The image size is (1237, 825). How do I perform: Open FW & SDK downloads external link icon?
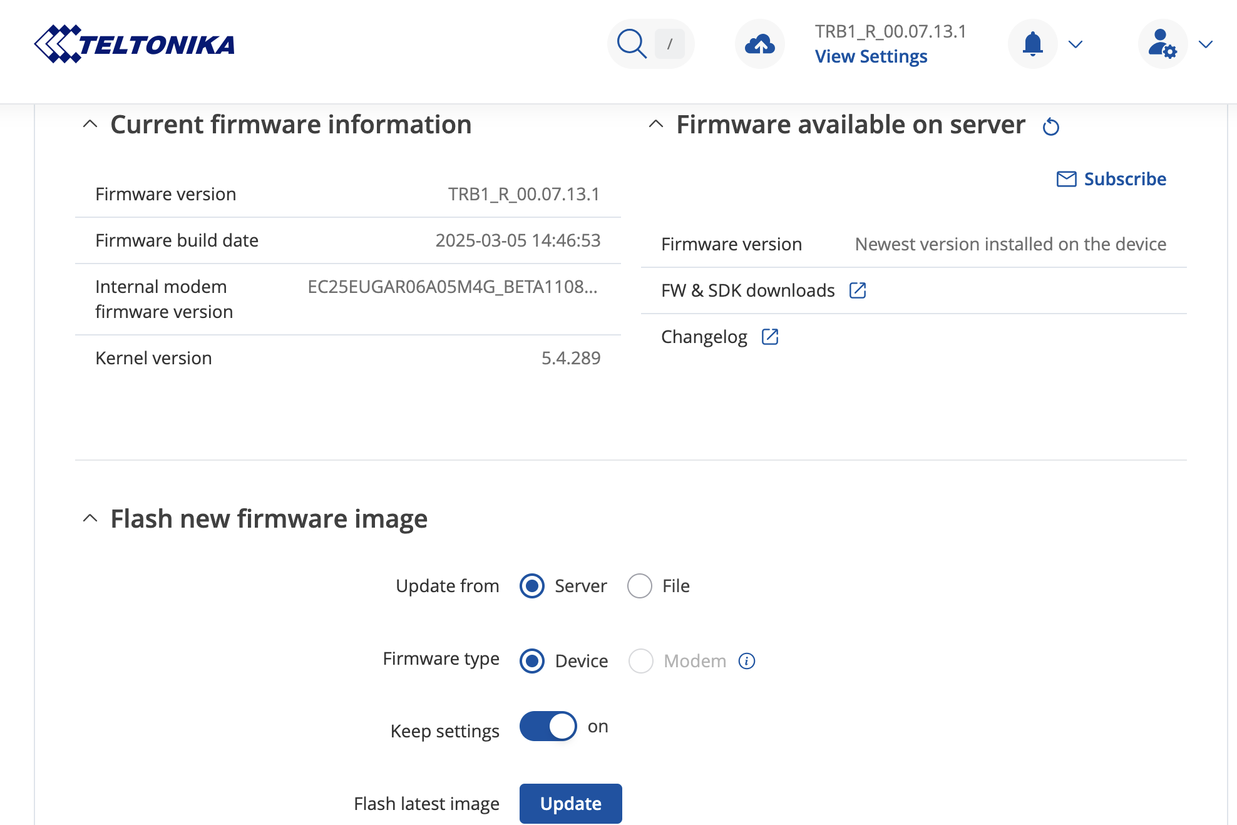[x=858, y=290]
